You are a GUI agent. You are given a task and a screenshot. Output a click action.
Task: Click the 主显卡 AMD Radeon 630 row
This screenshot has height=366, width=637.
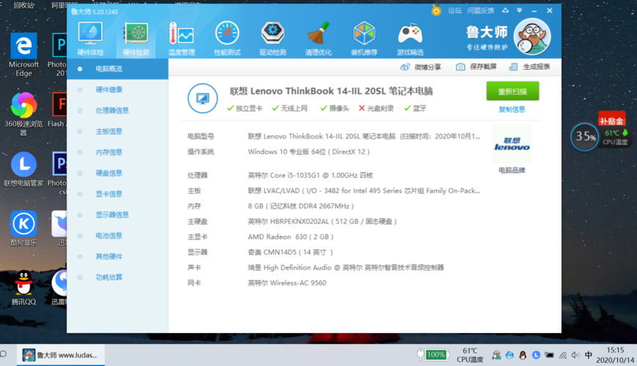260,237
